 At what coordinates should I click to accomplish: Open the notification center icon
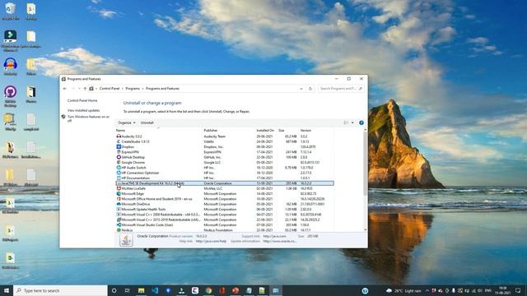pyautogui.click(x=518, y=290)
